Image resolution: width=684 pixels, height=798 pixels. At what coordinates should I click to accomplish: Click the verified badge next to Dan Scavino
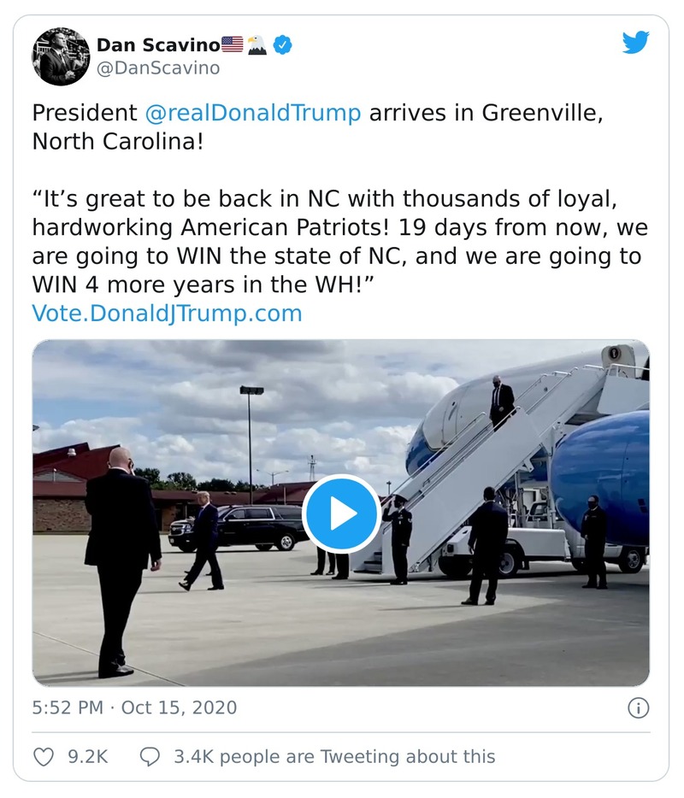[x=283, y=45]
